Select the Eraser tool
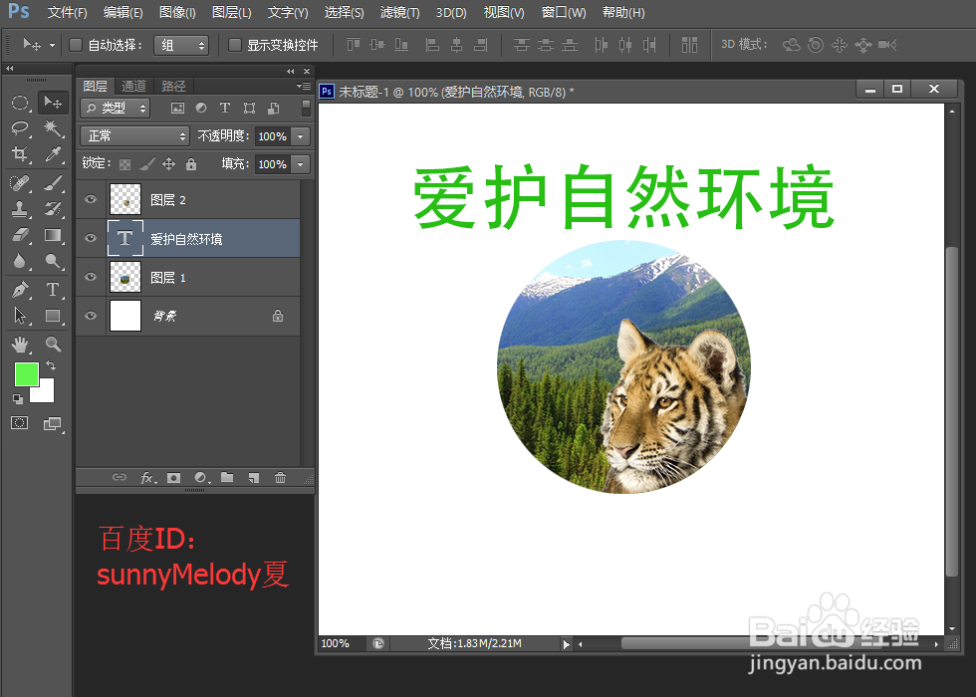Image resolution: width=976 pixels, height=697 pixels. 20,235
